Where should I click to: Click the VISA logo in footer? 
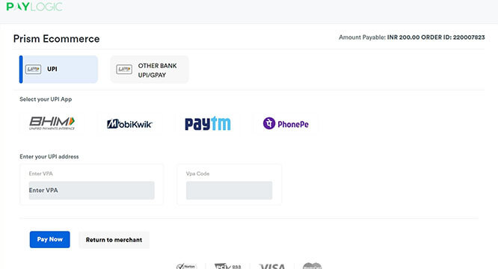pos(272,267)
